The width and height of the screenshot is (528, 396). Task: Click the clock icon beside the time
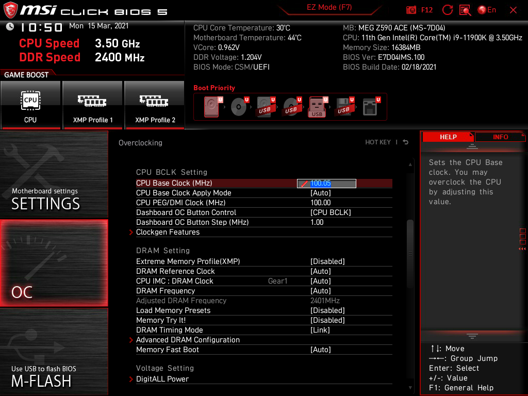pos(10,27)
